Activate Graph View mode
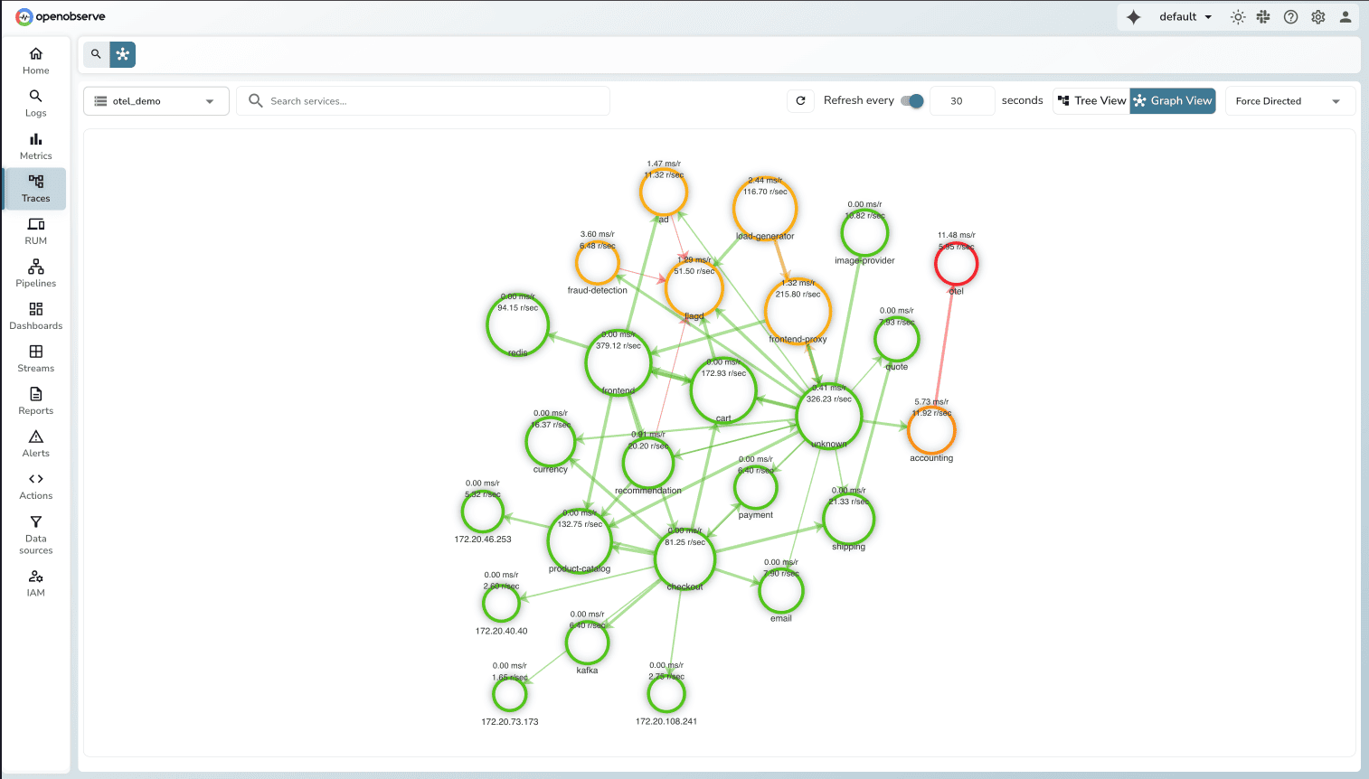The image size is (1369, 779). click(x=1172, y=100)
